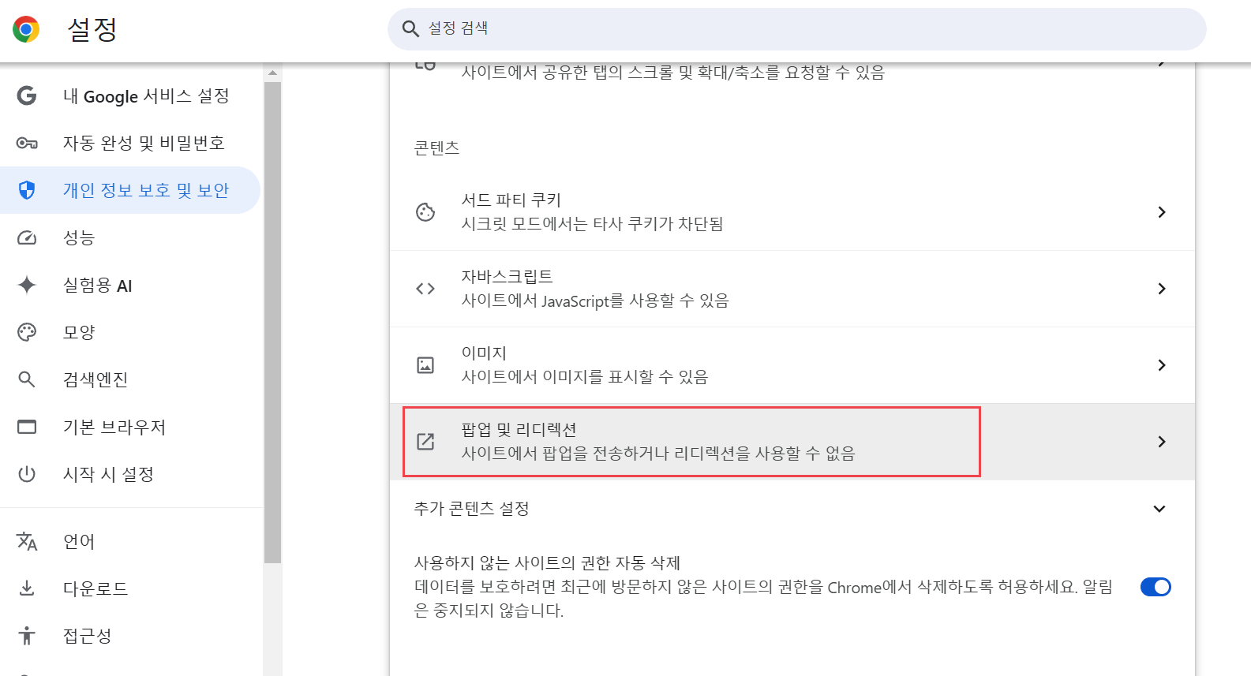Click the speedometer icon for 성능
Screen dimensions: 1251x676
[x=27, y=237]
